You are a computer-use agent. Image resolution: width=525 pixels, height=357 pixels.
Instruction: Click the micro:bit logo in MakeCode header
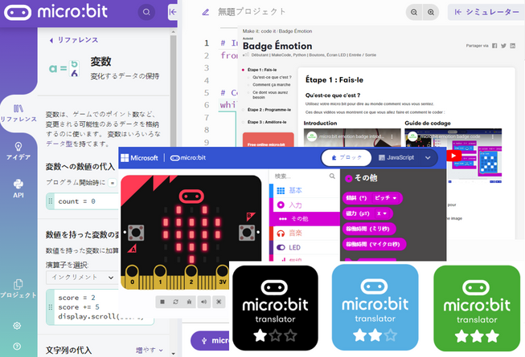pos(188,157)
